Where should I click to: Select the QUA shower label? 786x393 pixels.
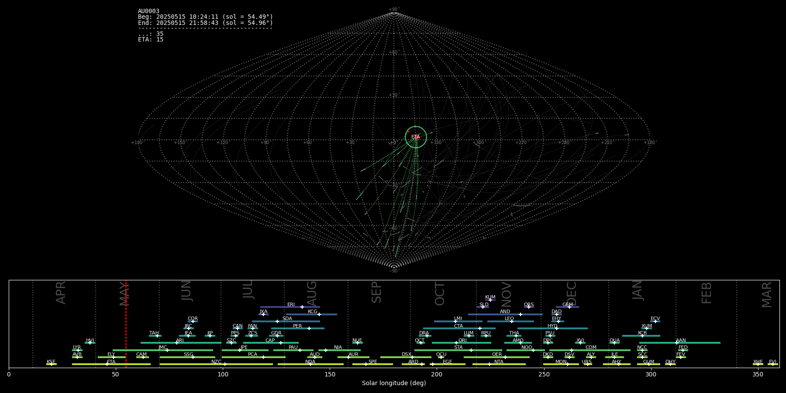(614, 341)
